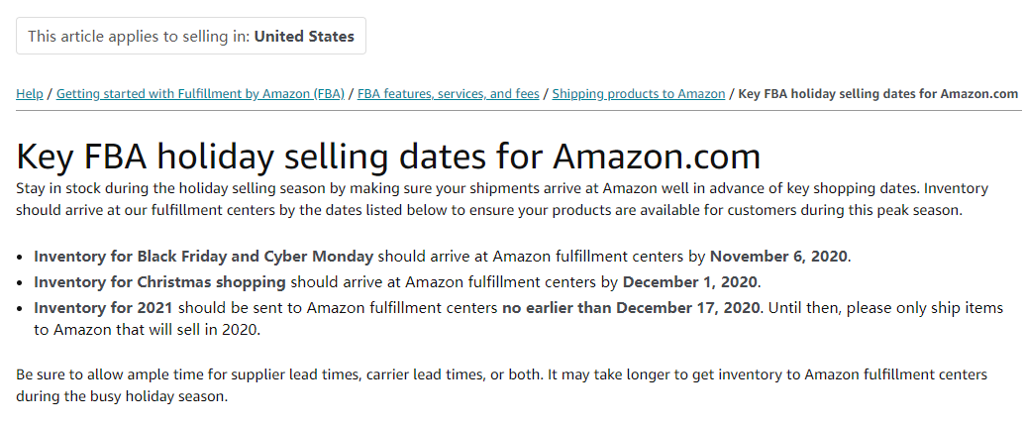Open Getting started with Fulfillment by Amazon link
1025x424 pixels.
coord(200,94)
